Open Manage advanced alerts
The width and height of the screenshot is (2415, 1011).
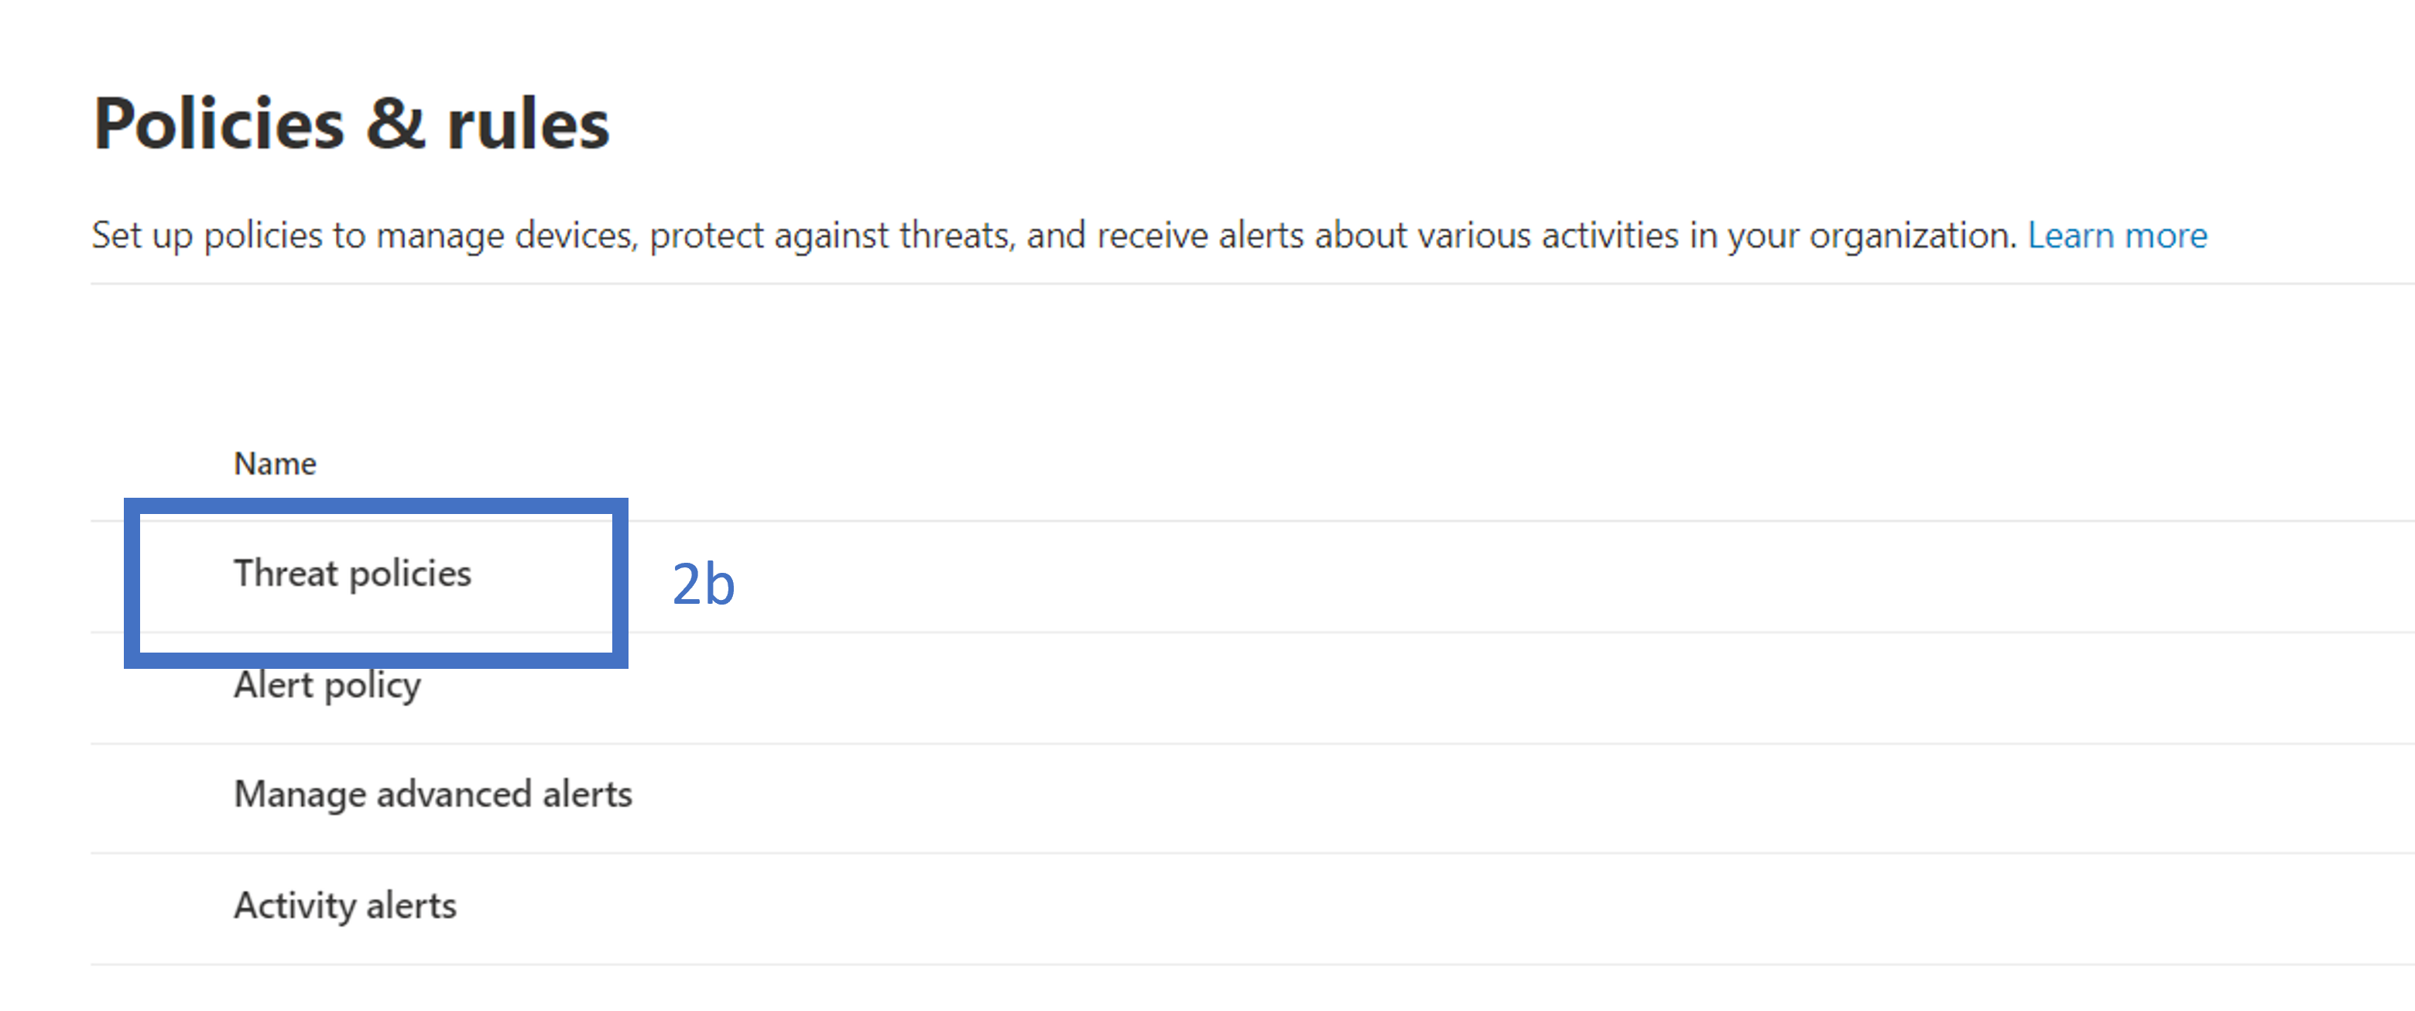433,794
